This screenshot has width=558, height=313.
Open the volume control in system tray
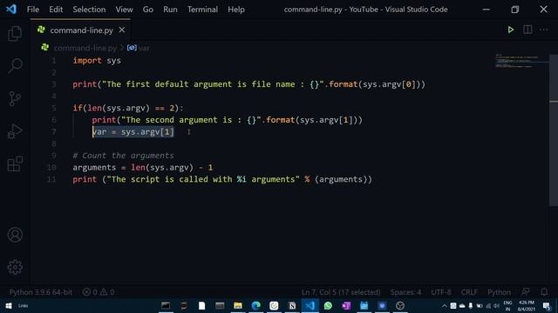click(496, 305)
